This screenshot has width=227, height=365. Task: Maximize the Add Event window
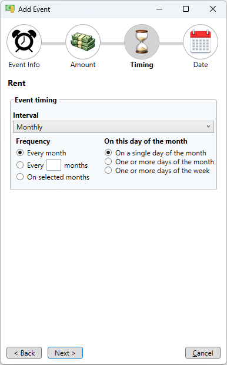pyautogui.click(x=186, y=9)
